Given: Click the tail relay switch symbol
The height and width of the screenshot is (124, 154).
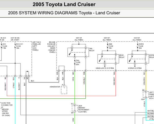Looking at the screenshot, I should [x=71, y=52].
